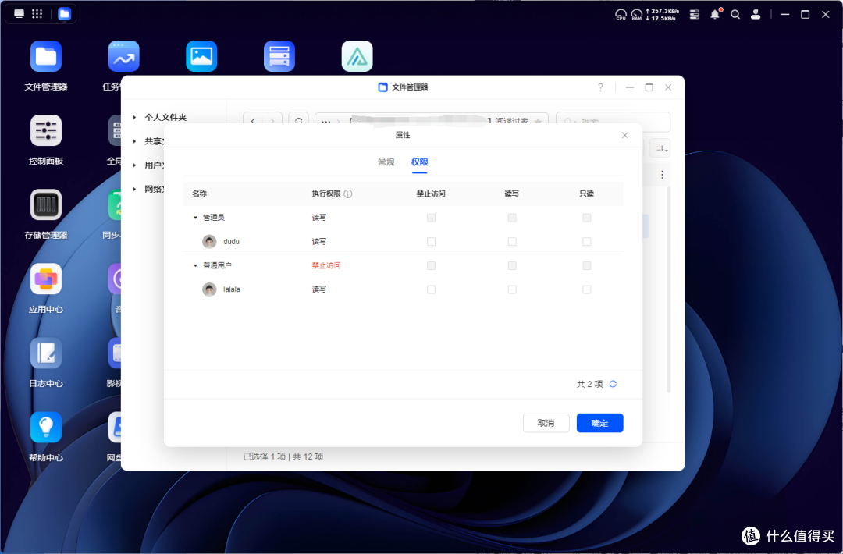Check 读写 for user lalala
The image size is (843, 554).
(x=512, y=289)
